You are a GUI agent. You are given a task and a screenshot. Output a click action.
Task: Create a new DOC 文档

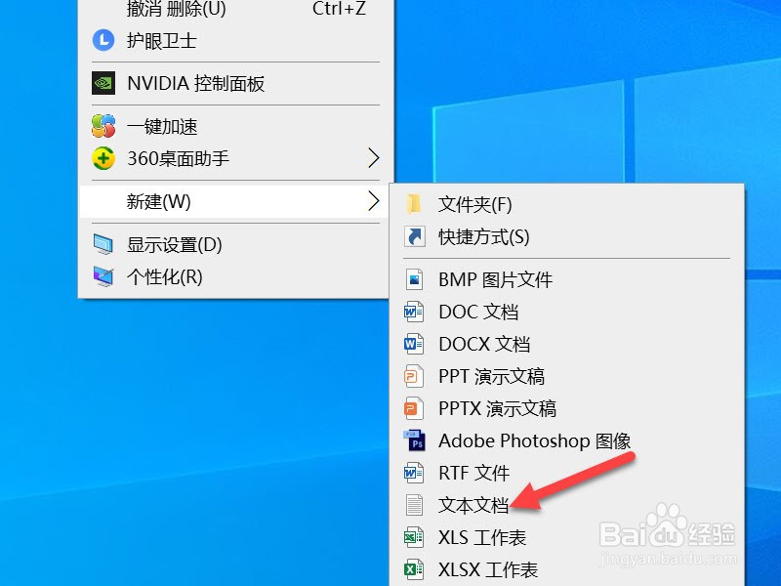(x=567, y=312)
